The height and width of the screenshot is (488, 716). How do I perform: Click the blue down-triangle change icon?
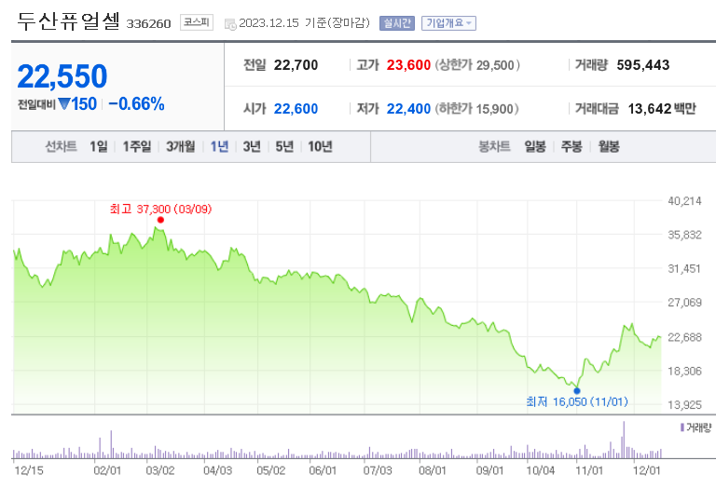click(64, 104)
